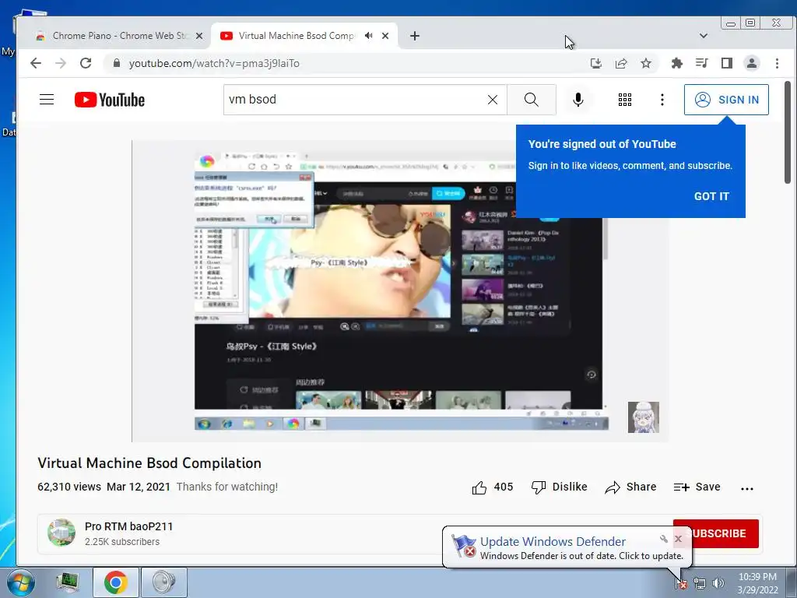Close the Virtual Machine Bsod tab
The image size is (797, 598).
click(x=385, y=36)
